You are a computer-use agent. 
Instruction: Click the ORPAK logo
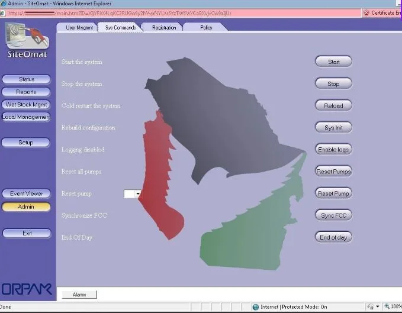[x=27, y=289]
